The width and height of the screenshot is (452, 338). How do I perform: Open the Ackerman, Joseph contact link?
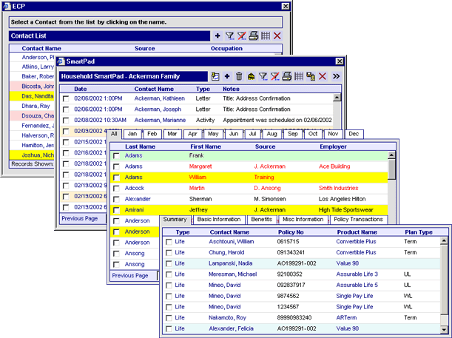pos(158,109)
